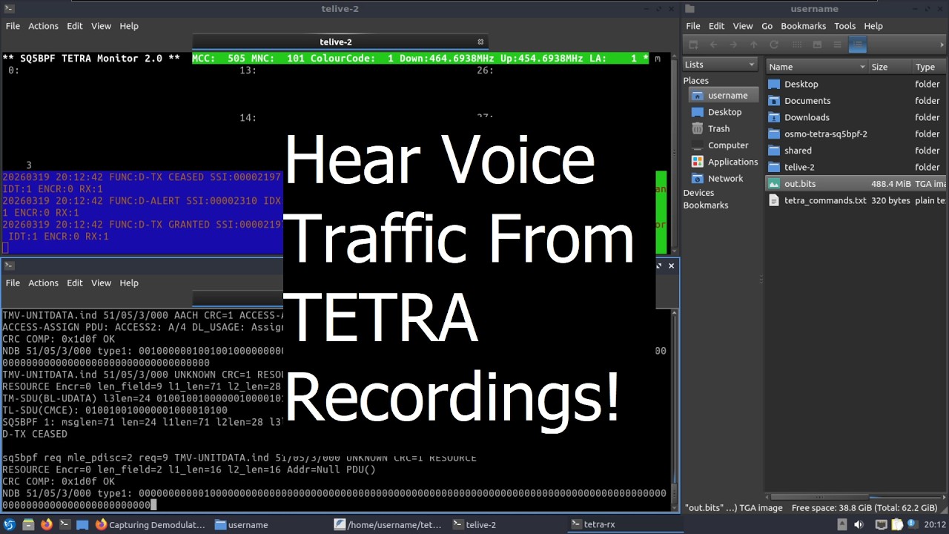Open the application start menu

(10, 524)
